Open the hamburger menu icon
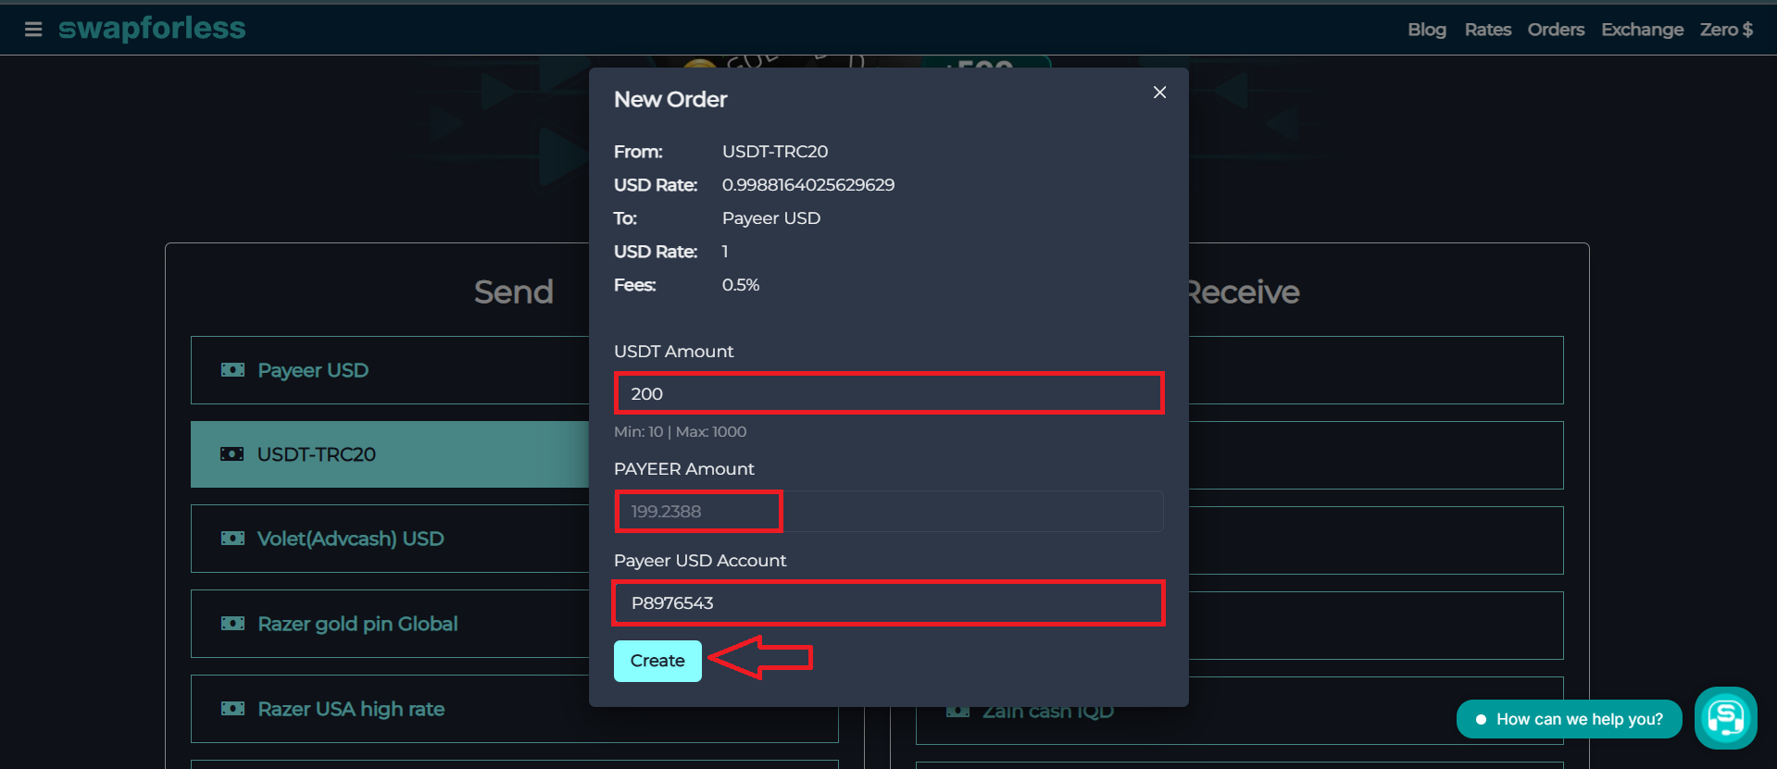The image size is (1777, 769). 33,30
